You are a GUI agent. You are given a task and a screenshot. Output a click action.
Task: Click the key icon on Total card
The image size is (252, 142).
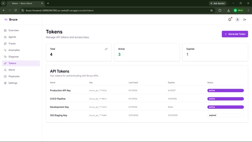[106, 49]
